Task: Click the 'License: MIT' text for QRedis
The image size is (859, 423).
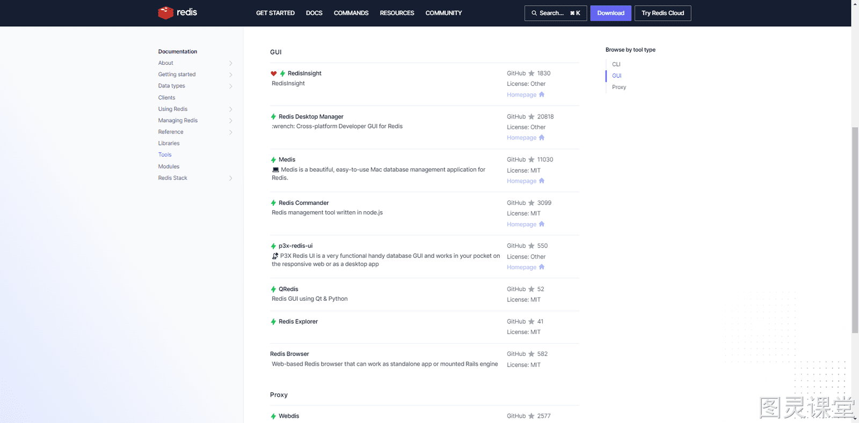Action: coord(523,300)
